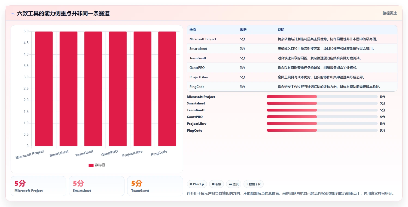Open the Microsoft Project 5分 data card

38,186
